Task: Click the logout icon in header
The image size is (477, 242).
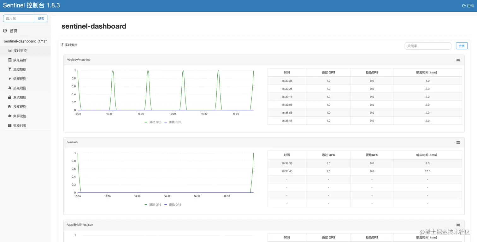Action: click(464, 6)
